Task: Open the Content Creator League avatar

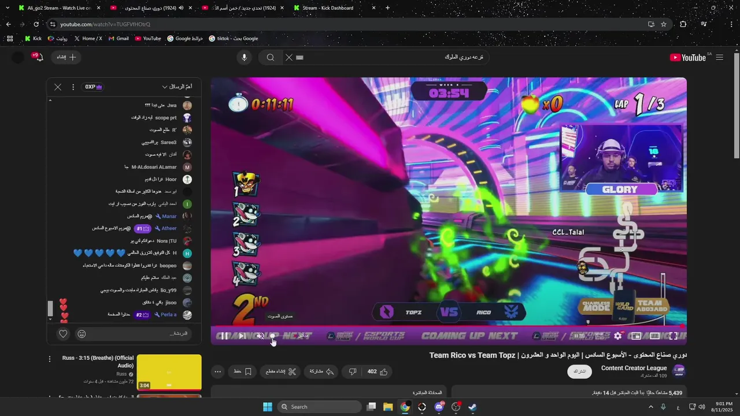Action: (x=679, y=371)
